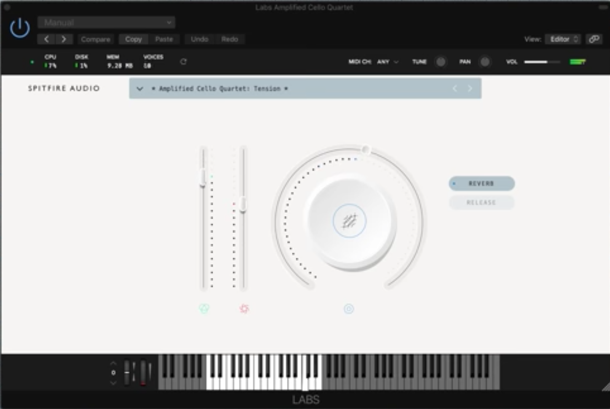Open the MIDI CH ANY dropdown
This screenshot has height=409, width=610.
coord(388,62)
